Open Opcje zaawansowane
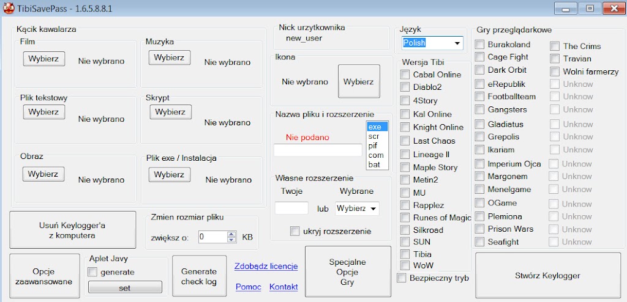 point(44,276)
